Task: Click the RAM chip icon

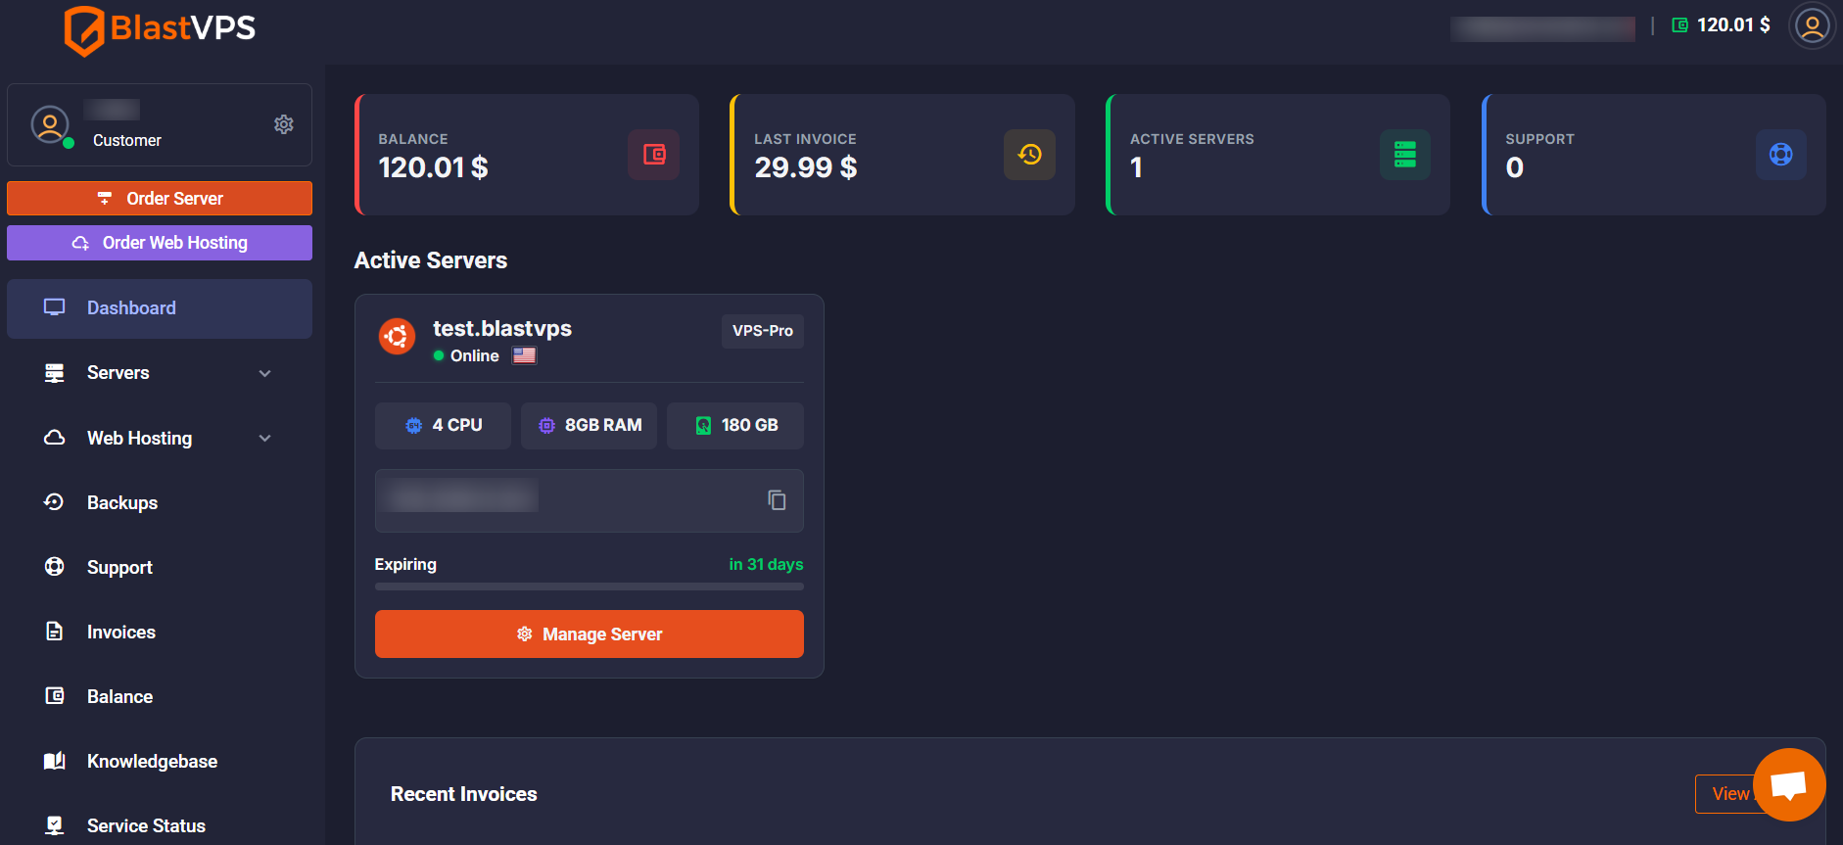Action: (x=546, y=426)
